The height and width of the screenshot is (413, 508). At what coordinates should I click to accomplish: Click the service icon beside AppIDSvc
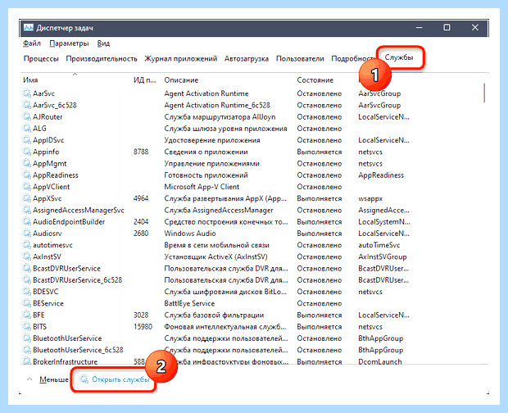[27, 140]
